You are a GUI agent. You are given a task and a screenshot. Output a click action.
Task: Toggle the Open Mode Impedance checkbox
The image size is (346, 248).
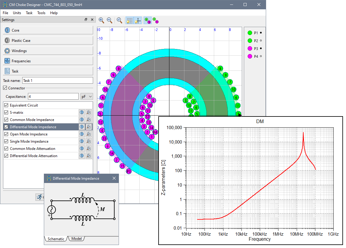6,134
